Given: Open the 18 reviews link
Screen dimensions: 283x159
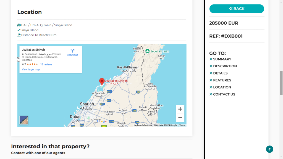Looking at the screenshot, I should point(46,64).
